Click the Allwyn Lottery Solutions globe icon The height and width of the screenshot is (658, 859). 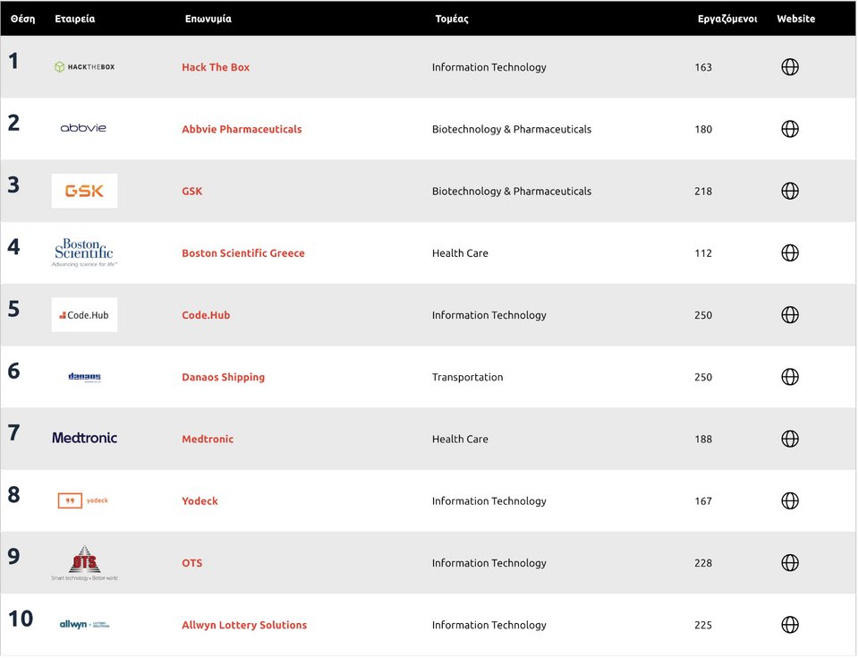[789, 625]
